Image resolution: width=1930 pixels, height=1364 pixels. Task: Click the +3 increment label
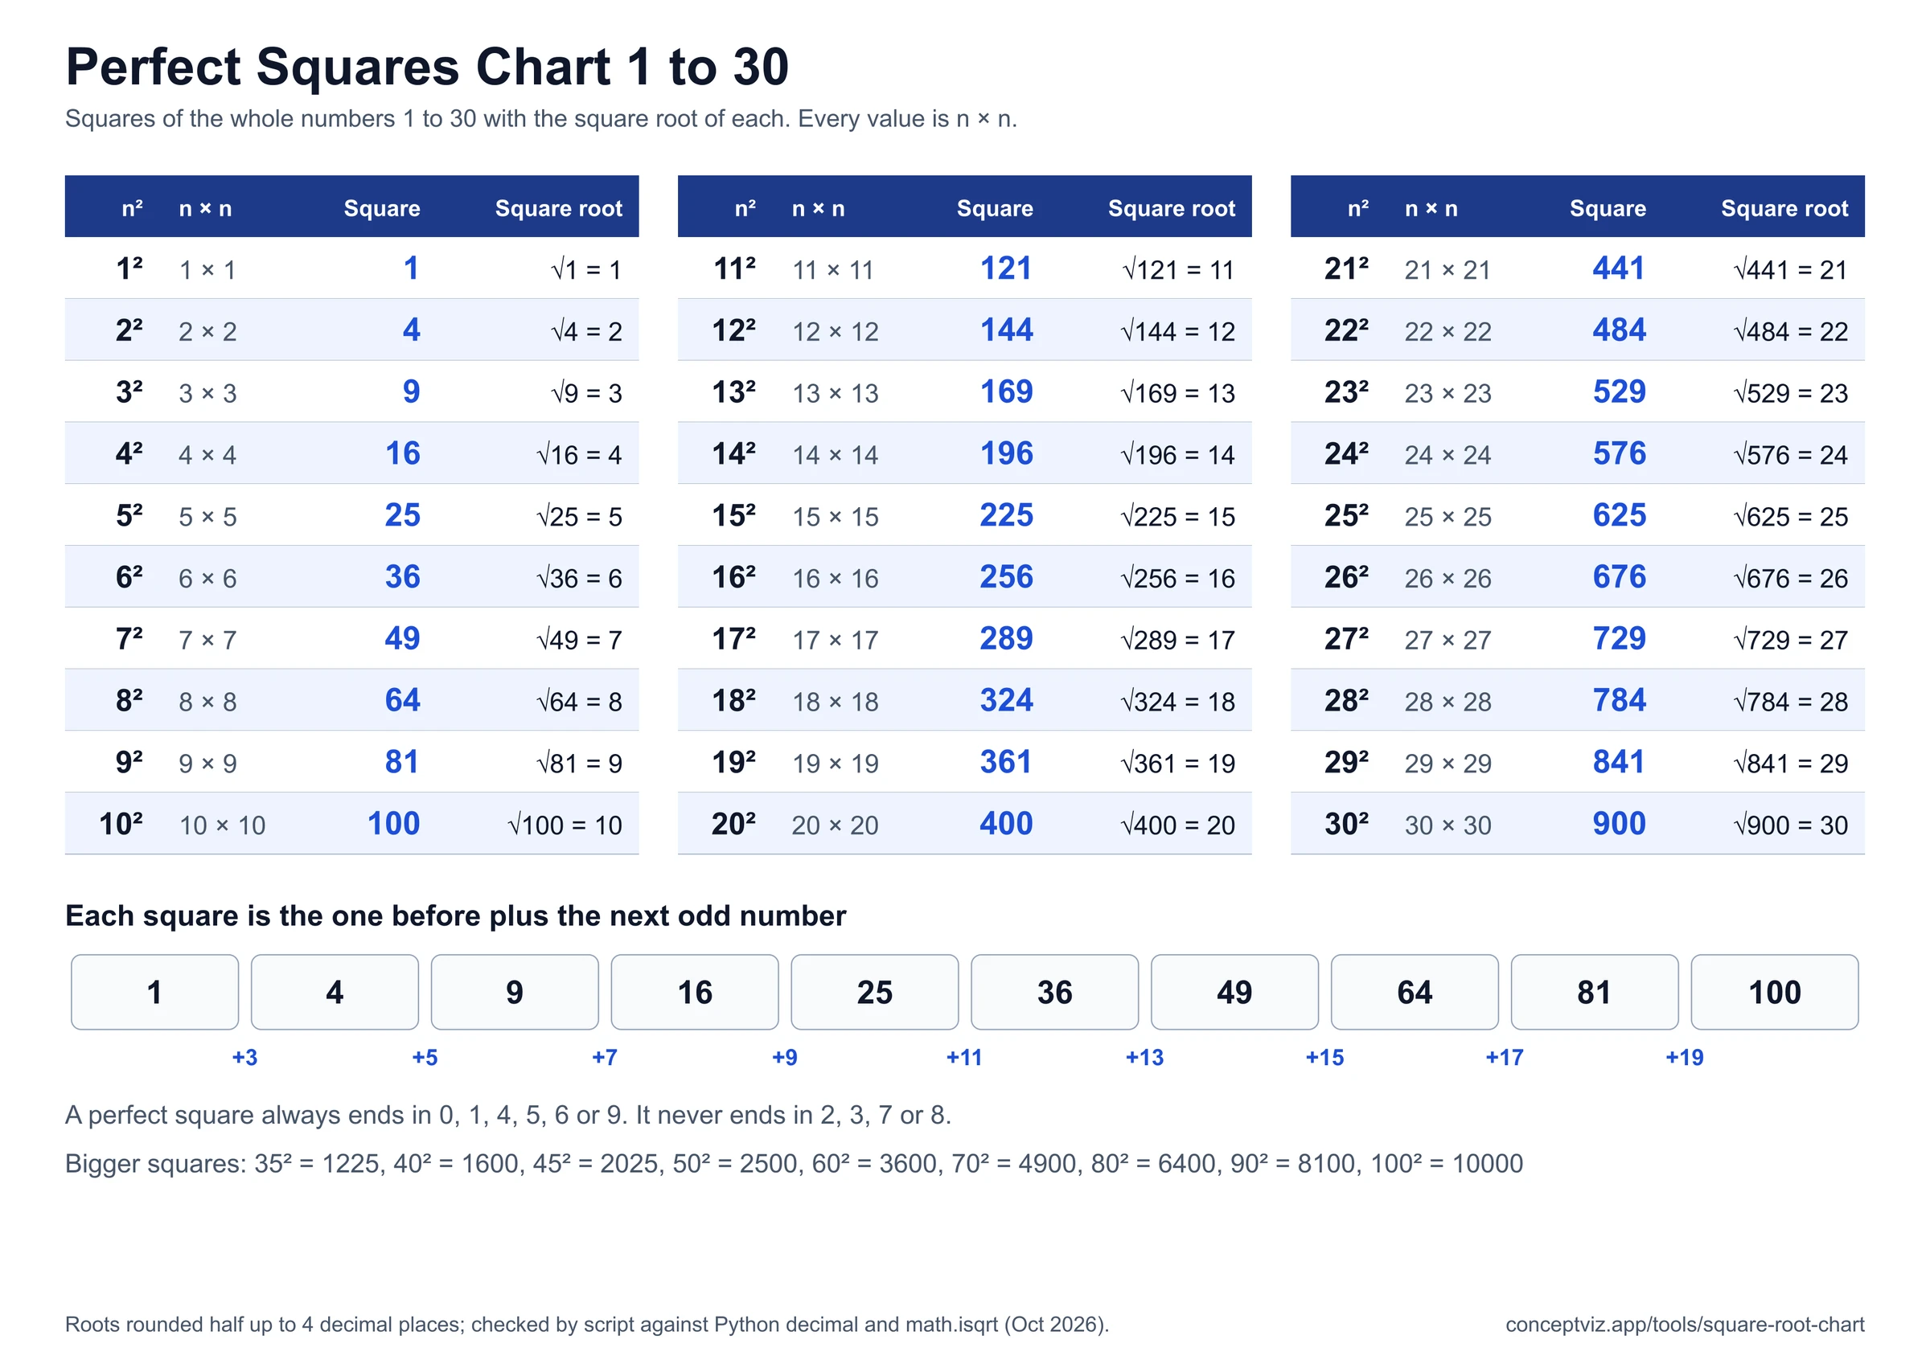coord(244,1057)
